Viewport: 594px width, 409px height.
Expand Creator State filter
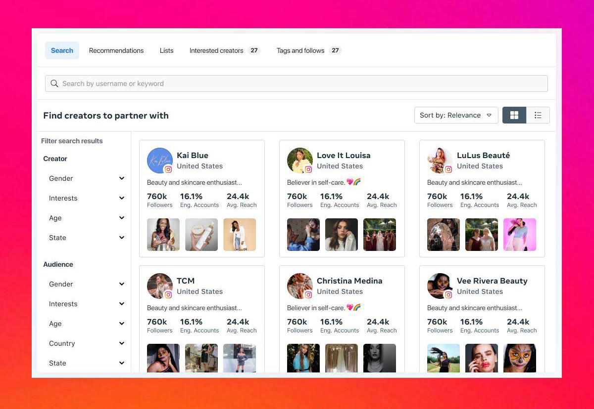[x=86, y=238]
